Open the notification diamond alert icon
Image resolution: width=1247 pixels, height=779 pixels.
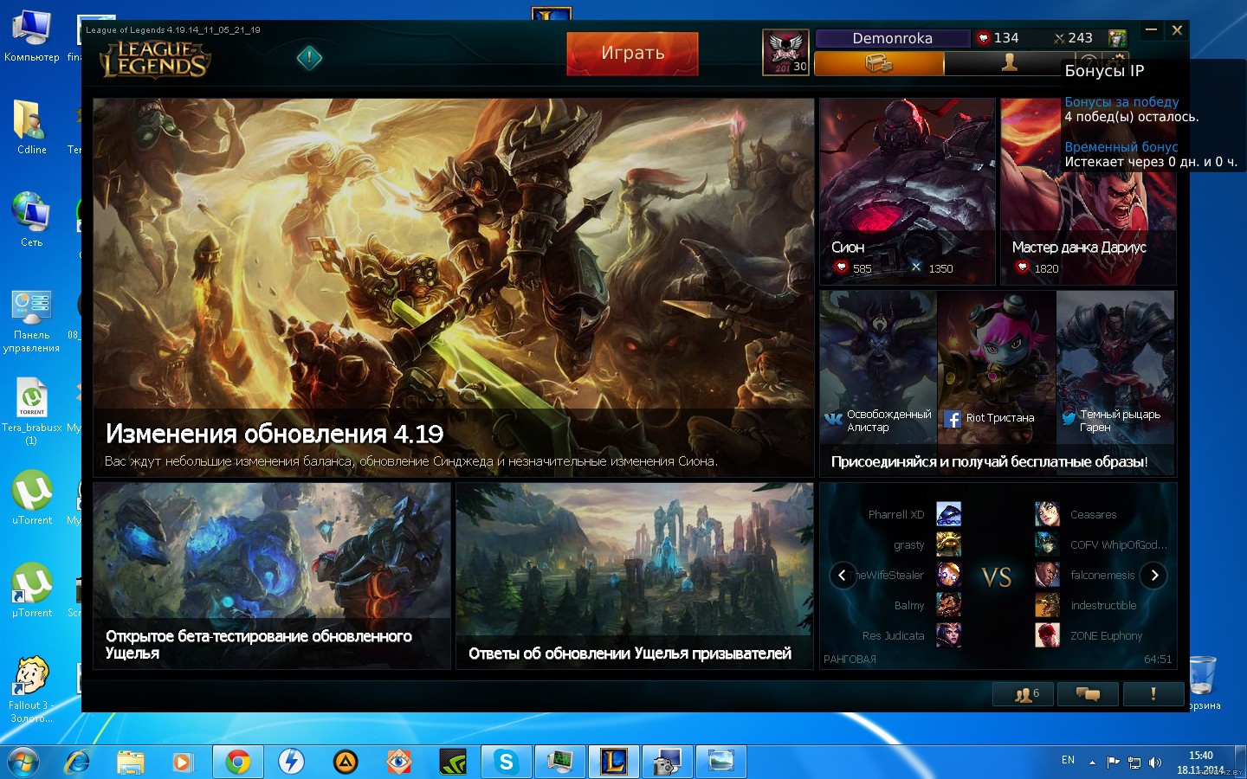pyautogui.click(x=309, y=58)
